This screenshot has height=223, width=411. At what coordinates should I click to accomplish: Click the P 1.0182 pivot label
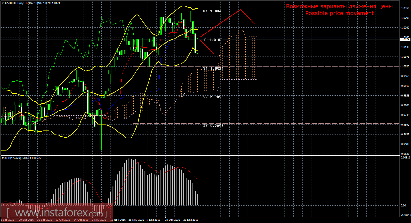pyautogui.click(x=213, y=40)
